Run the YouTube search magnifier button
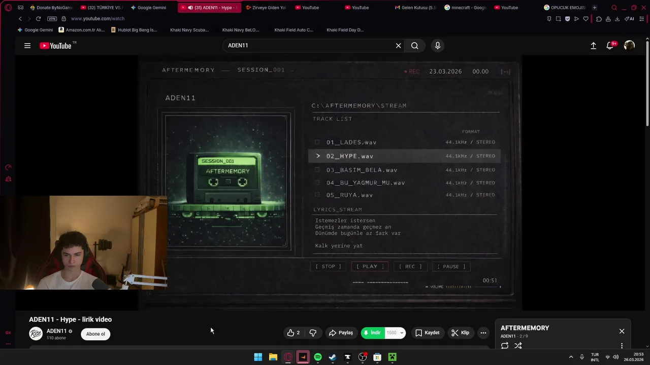Screen dimensions: 650x365 click(415, 46)
